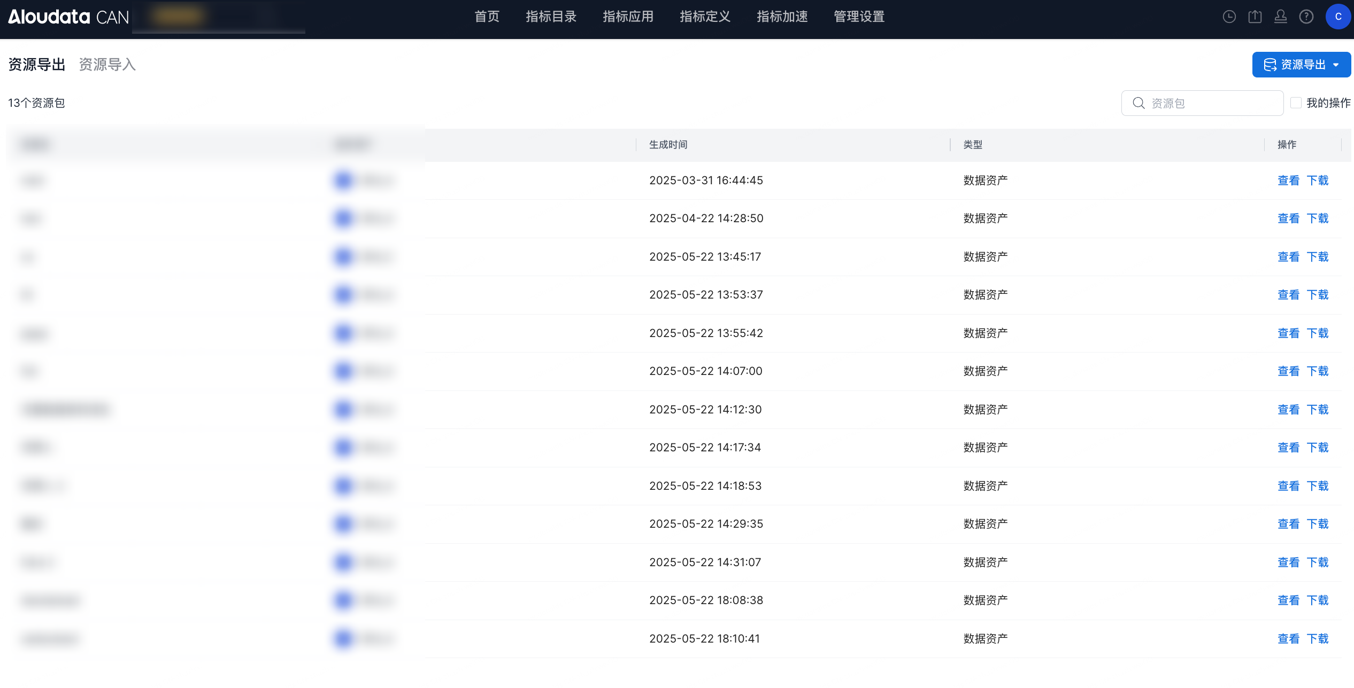
Task: Open the blue C user avatar
Action: [x=1337, y=17]
